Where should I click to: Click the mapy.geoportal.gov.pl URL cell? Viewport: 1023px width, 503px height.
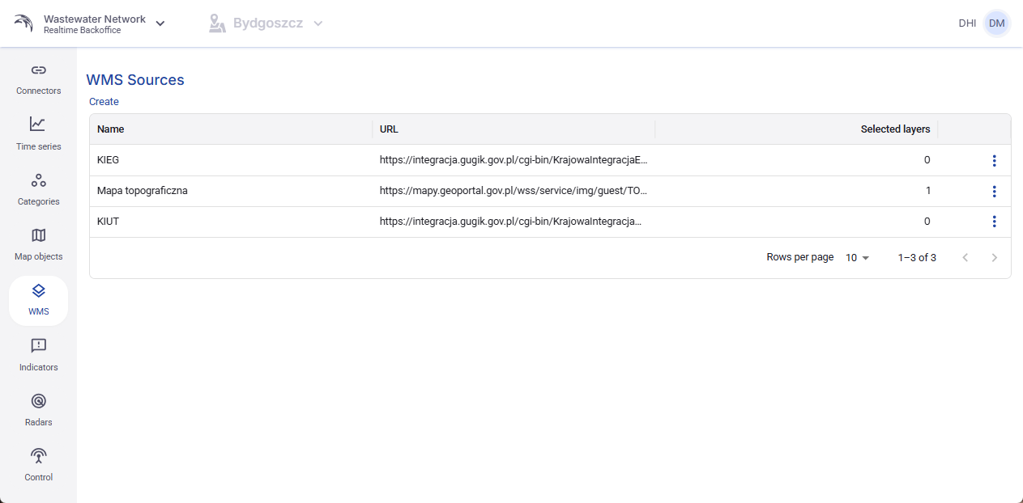coord(514,191)
